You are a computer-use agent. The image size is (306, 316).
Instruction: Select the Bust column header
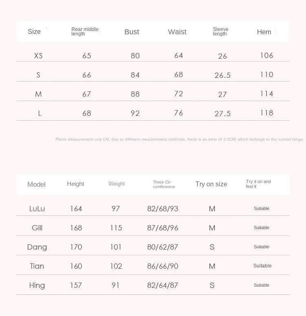pos(132,32)
